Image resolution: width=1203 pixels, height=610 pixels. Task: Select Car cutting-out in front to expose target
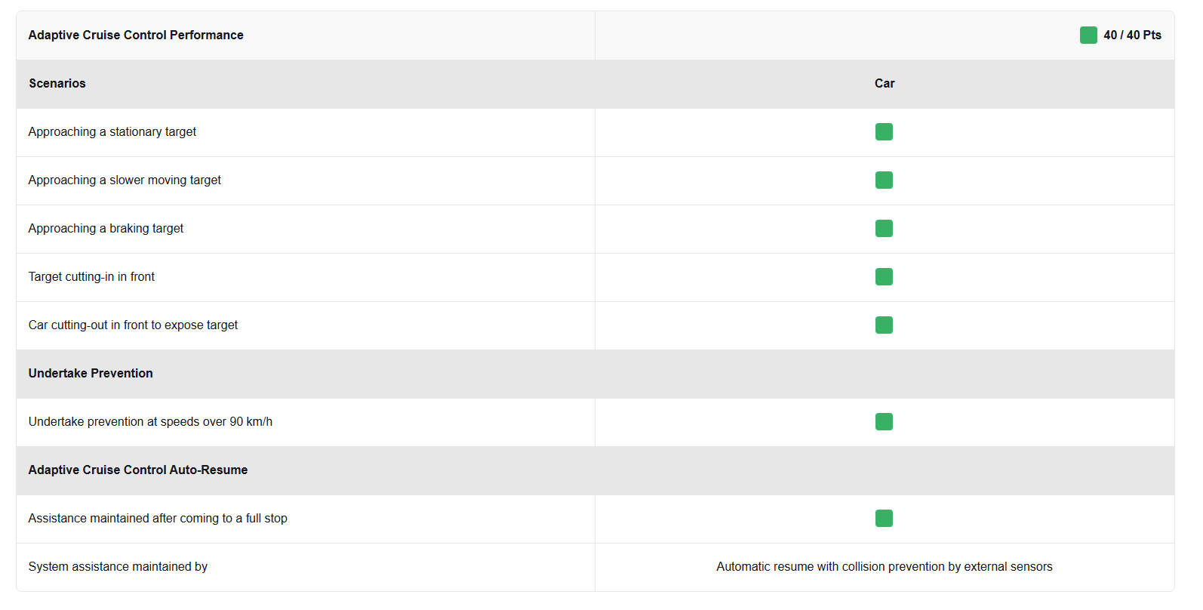(133, 325)
